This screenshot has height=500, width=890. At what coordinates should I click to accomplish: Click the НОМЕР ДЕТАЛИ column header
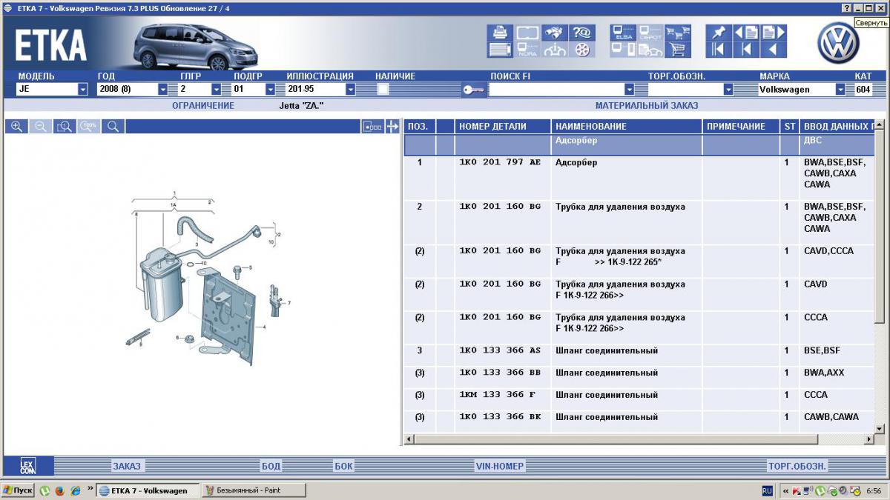(x=503, y=127)
